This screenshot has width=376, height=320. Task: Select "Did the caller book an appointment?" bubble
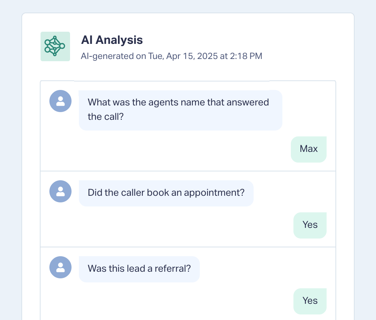click(166, 193)
